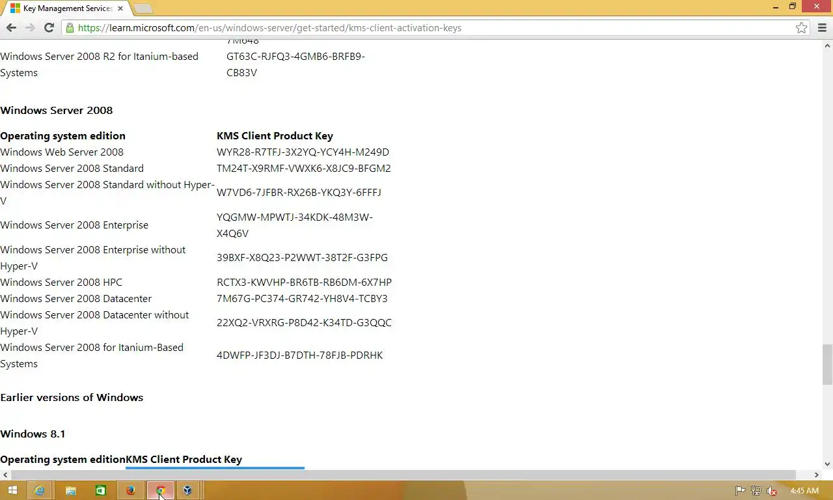Click key YQGMW-MPWTJ-34KDK-48M3W-X4Q6V
Image resolution: width=833 pixels, height=500 pixels.
tap(295, 225)
